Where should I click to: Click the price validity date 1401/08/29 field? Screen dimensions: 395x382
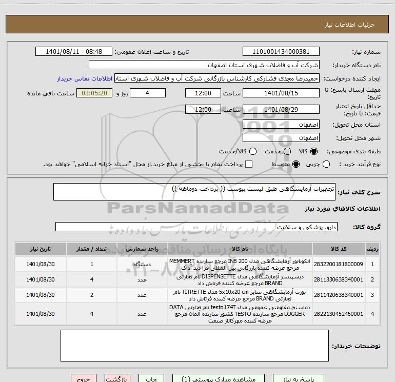click(281, 109)
